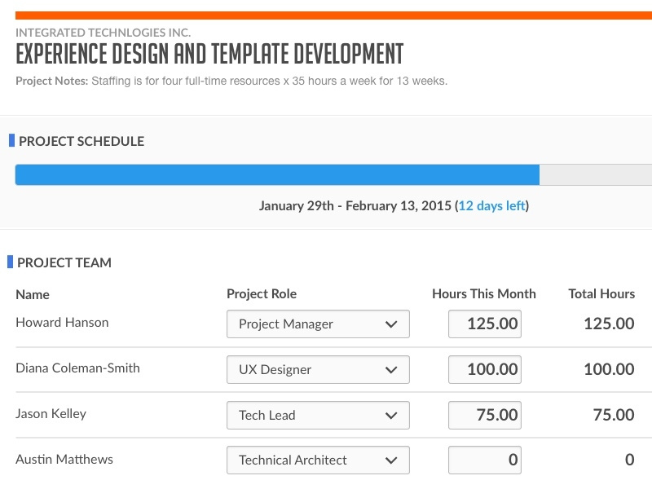Click the 12 days left link

pos(491,205)
